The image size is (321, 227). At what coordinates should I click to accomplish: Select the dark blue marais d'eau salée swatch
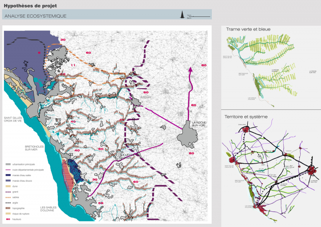(x=8, y=175)
